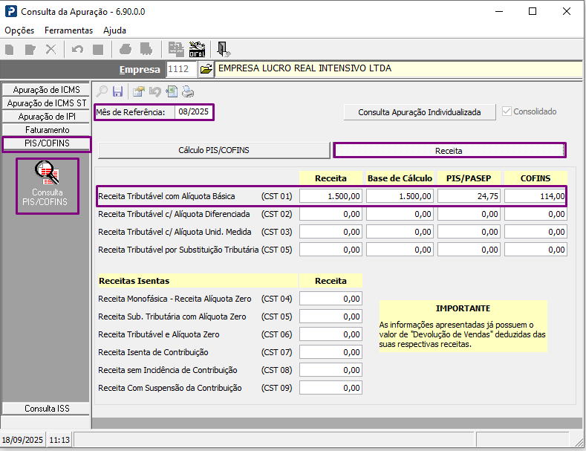This screenshot has height=451, width=586.
Task: Expand the Apuração de ICMS section
Action: 46,90
